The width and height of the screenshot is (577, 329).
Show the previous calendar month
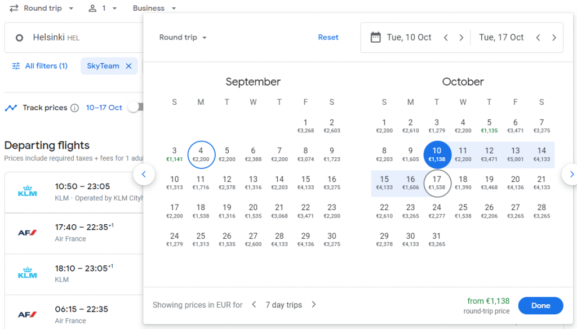[144, 174]
